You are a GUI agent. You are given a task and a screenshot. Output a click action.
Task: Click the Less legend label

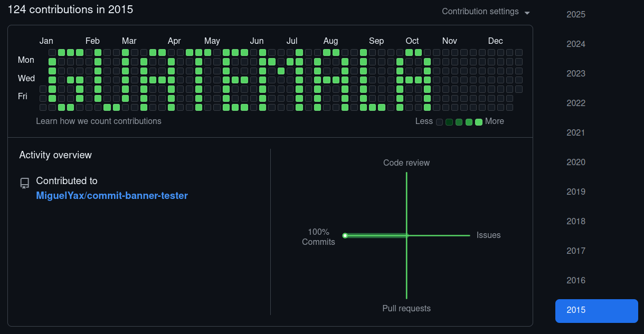424,121
